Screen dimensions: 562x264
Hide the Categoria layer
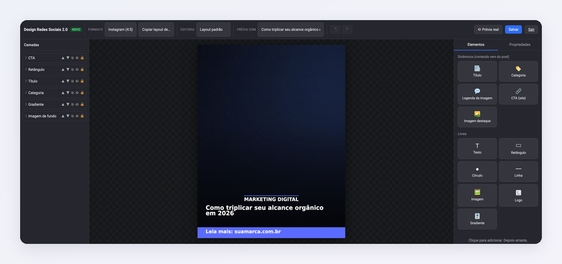pyautogui.click(x=77, y=93)
